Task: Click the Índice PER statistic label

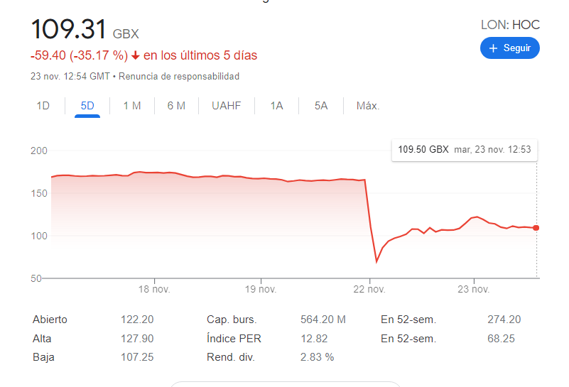Action: click(234, 339)
